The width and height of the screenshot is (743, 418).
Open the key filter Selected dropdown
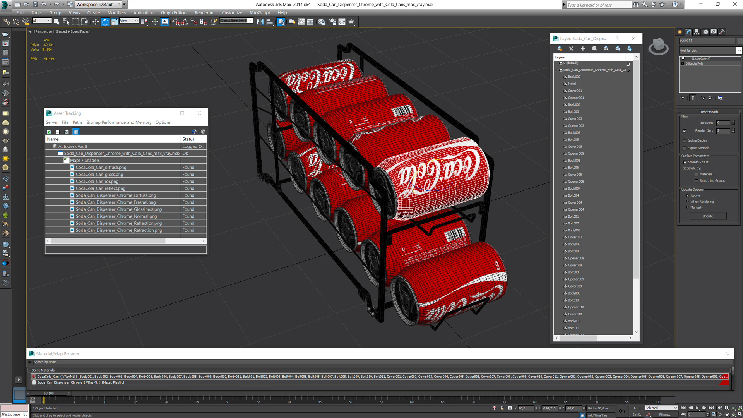pos(661,408)
